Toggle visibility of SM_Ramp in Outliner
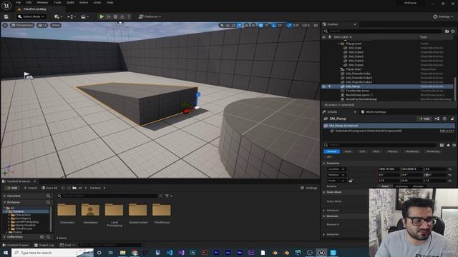 coord(324,86)
